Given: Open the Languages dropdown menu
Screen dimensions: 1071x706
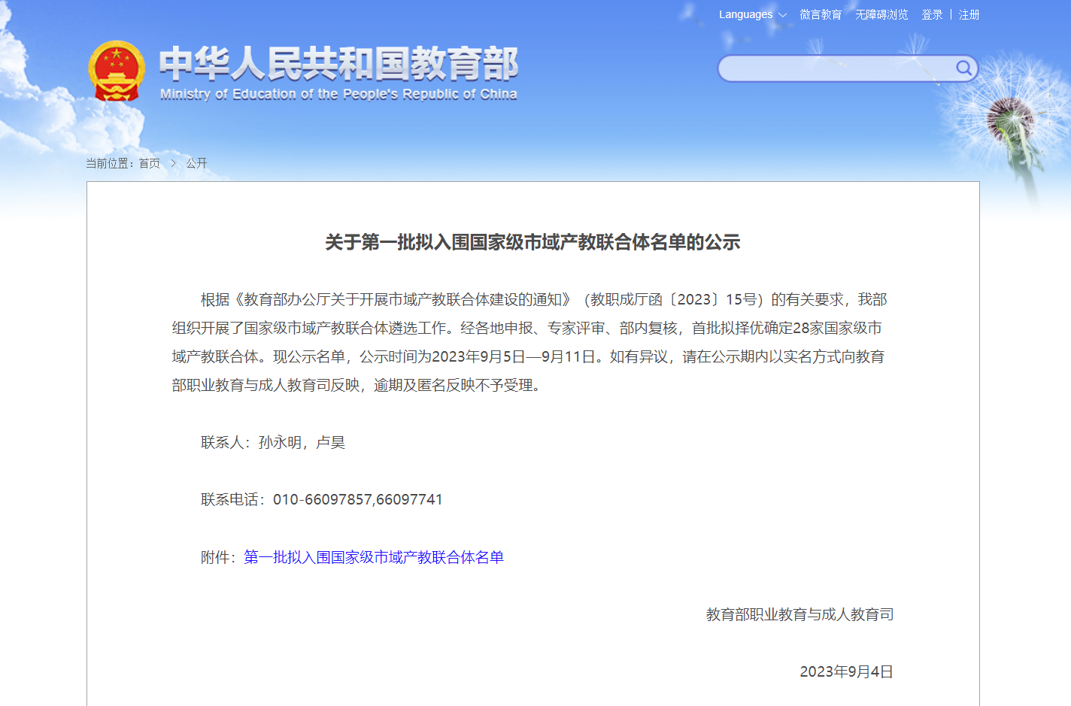Looking at the screenshot, I should click(x=745, y=14).
